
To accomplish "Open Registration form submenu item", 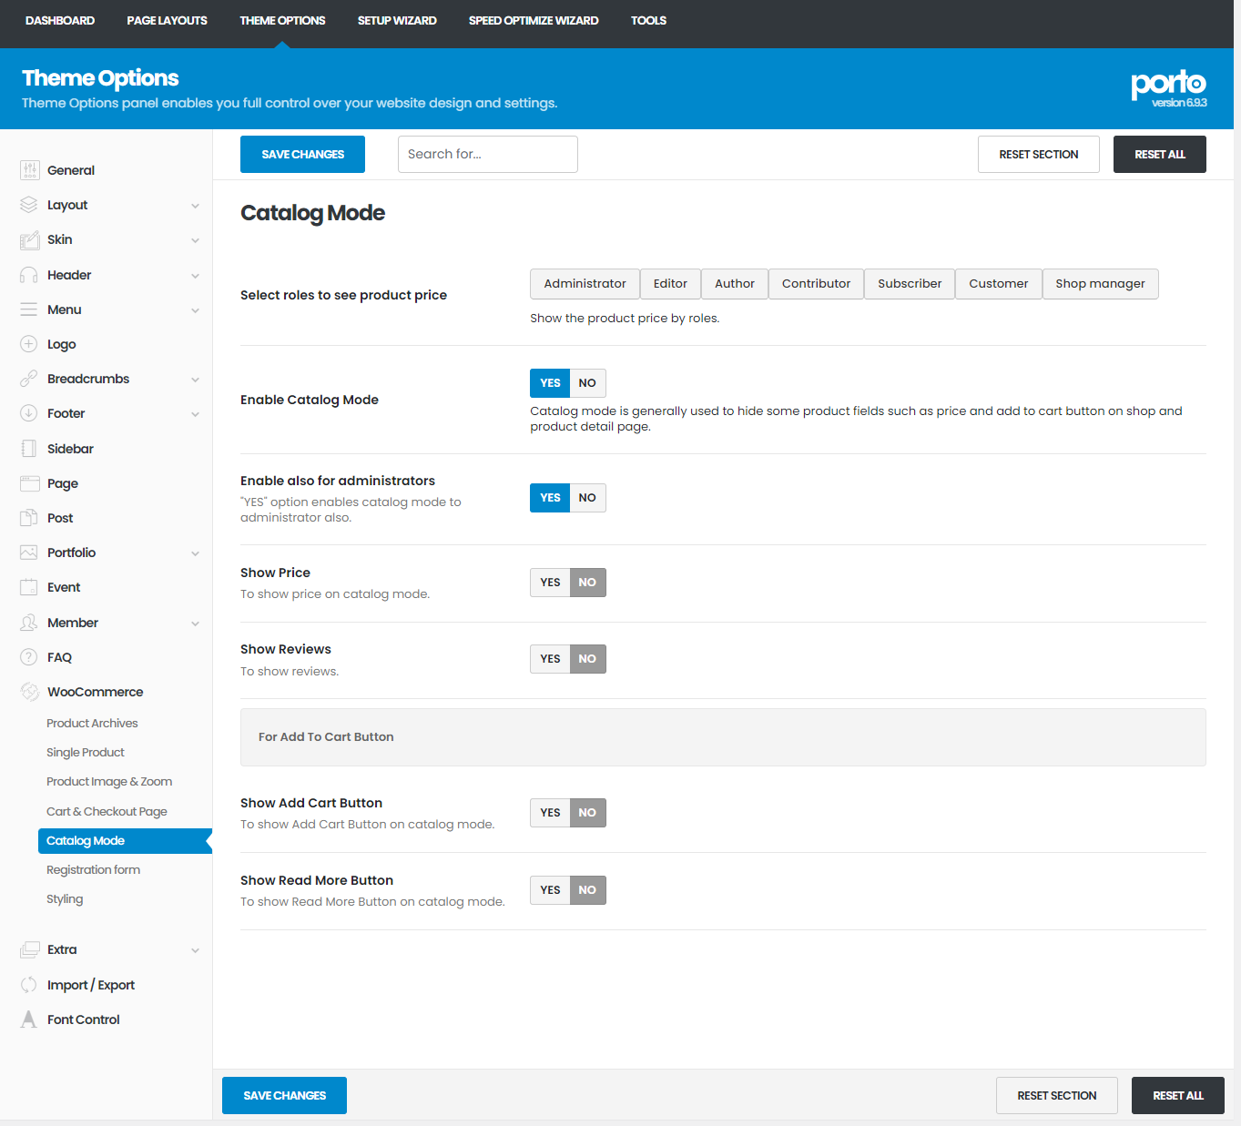I will click(93, 870).
